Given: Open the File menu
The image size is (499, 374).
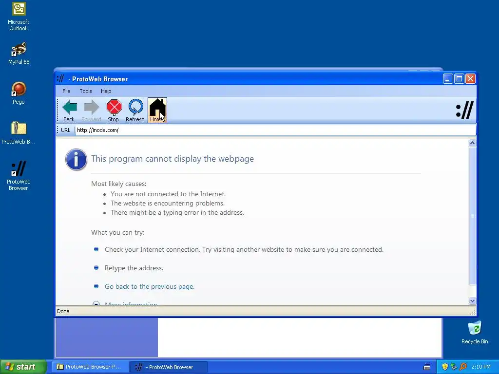Looking at the screenshot, I should click(66, 91).
